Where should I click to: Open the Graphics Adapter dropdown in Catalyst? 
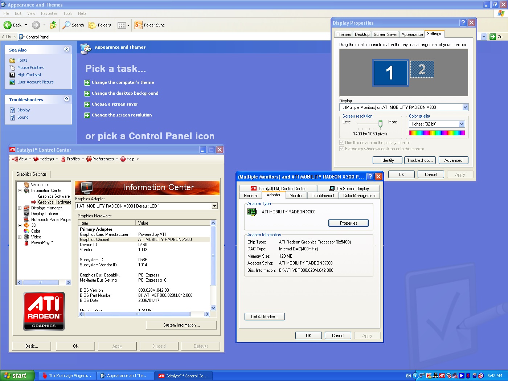[214, 206]
